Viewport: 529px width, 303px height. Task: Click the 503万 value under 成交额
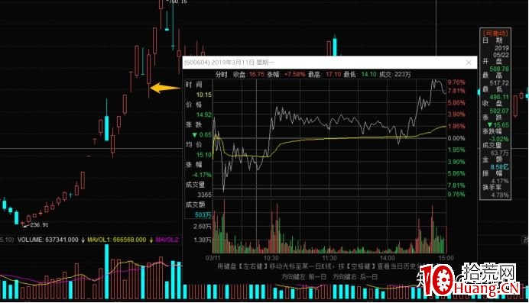click(x=203, y=214)
